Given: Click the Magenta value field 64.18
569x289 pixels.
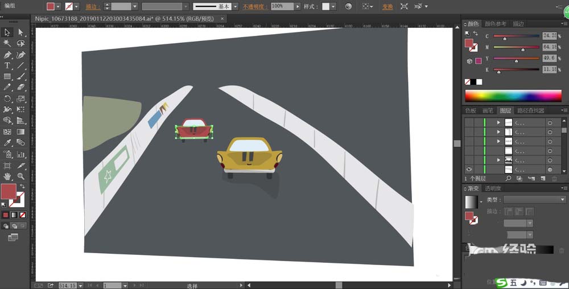Looking at the screenshot, I should [550, 47].
